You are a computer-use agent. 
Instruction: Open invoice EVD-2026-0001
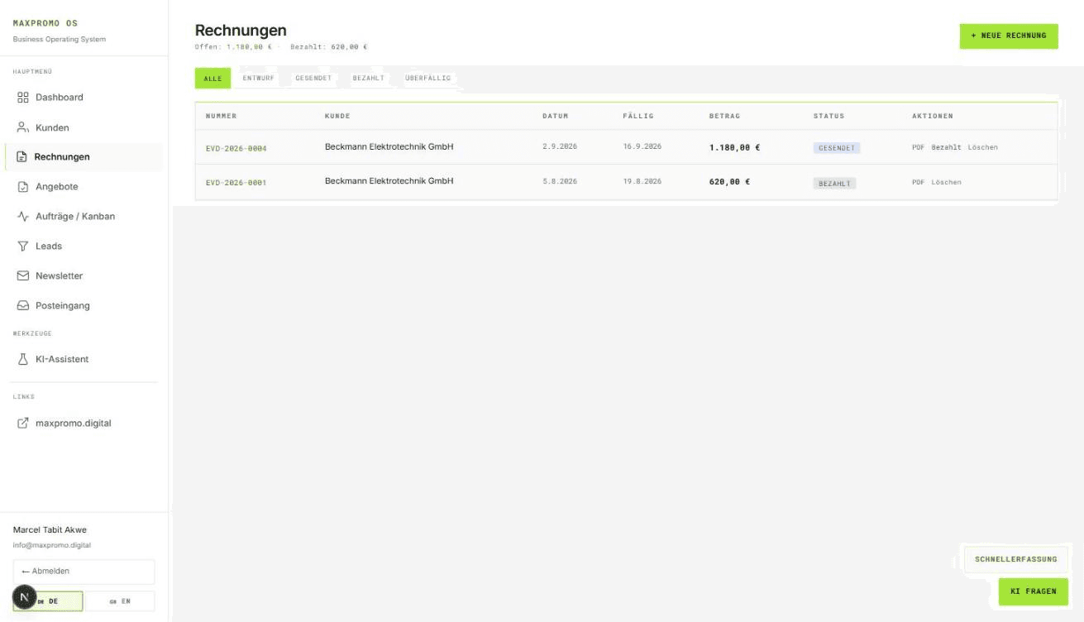click(x=236, y=183)
